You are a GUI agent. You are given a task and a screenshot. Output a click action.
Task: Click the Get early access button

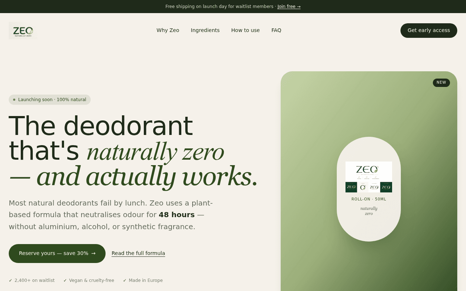tap(429, 31)
